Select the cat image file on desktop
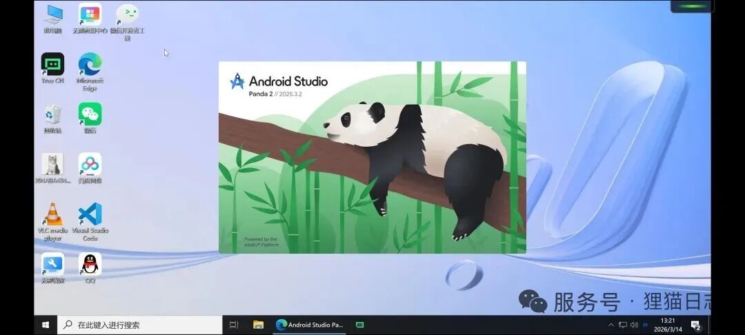 click(x=52, y=168)
